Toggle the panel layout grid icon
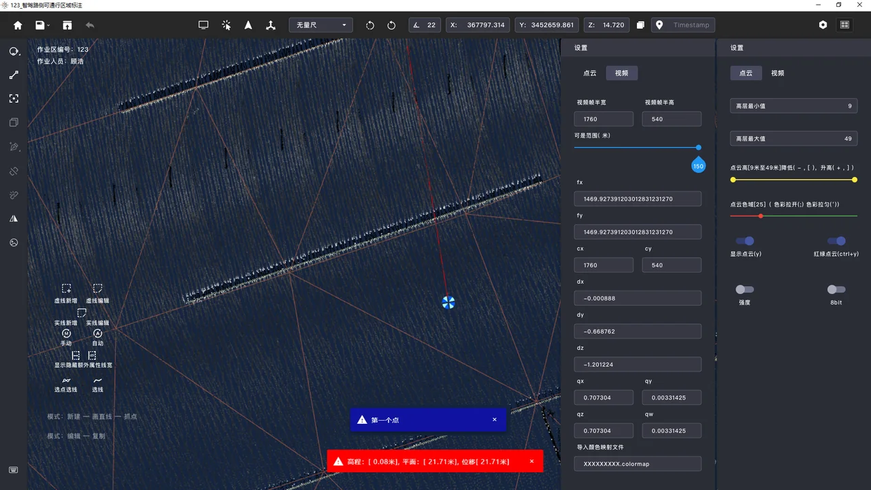This screenshot has height=490, width=871. point(844,25)
